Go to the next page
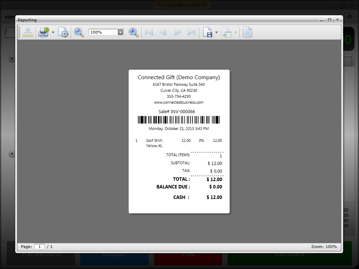The width and height of the screenshot is (359, 269). coord(177,33)
